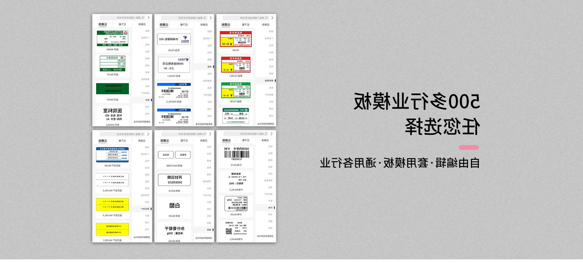The image size is (583, 263).
Task: Open 16GB内存卡 价格 30x15 barcode template
Action: point(236,156)
